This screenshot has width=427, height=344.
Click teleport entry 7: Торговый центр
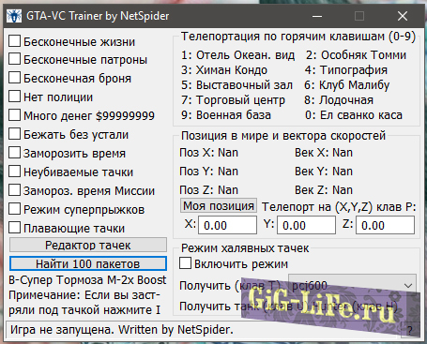pyautogui.click(x=233, y=100)
